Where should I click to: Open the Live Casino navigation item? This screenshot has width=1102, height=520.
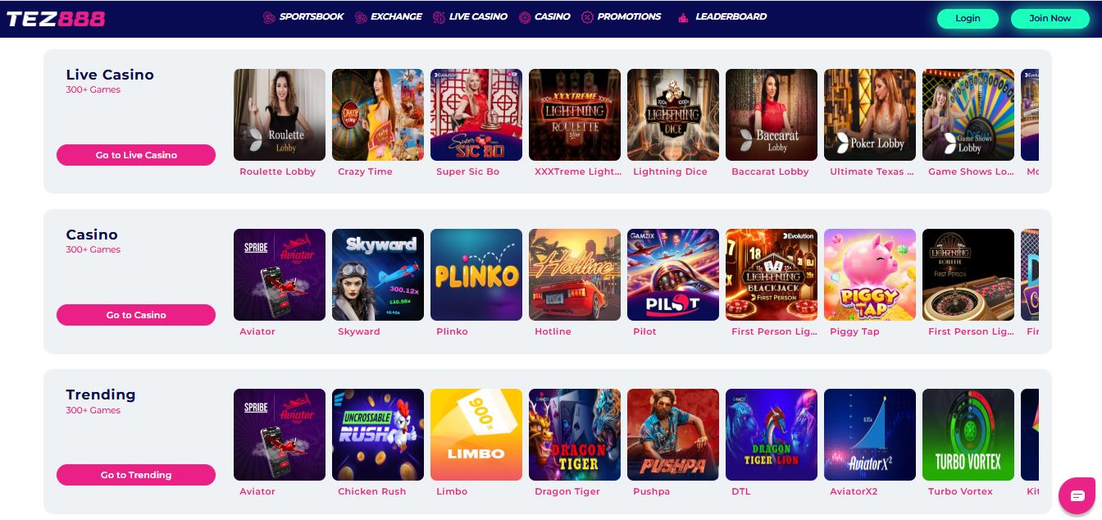point(470,16)
